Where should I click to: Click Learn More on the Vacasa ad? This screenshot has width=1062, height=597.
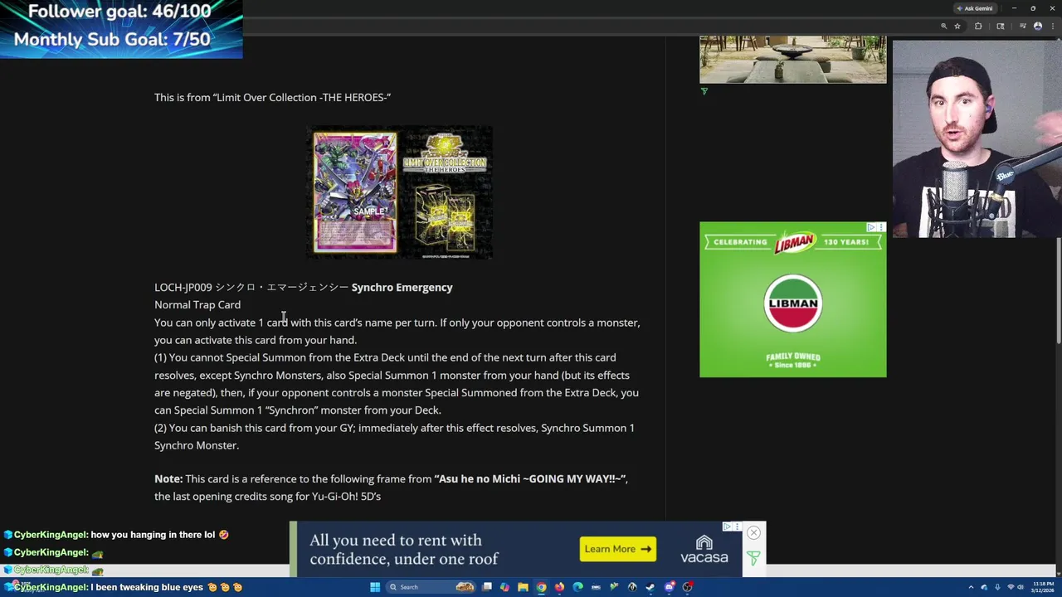coord(618,549)
